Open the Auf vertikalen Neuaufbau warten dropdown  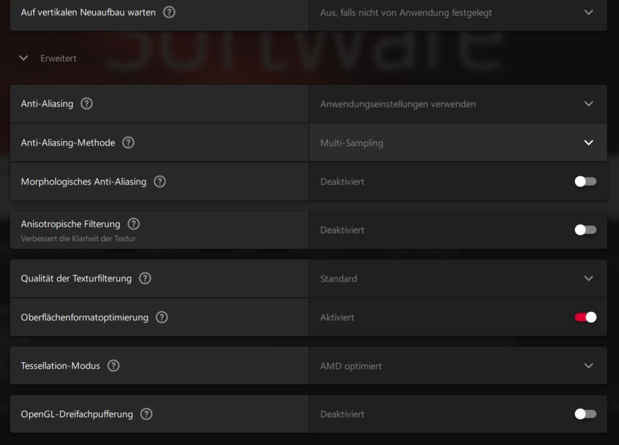point(458,13)
